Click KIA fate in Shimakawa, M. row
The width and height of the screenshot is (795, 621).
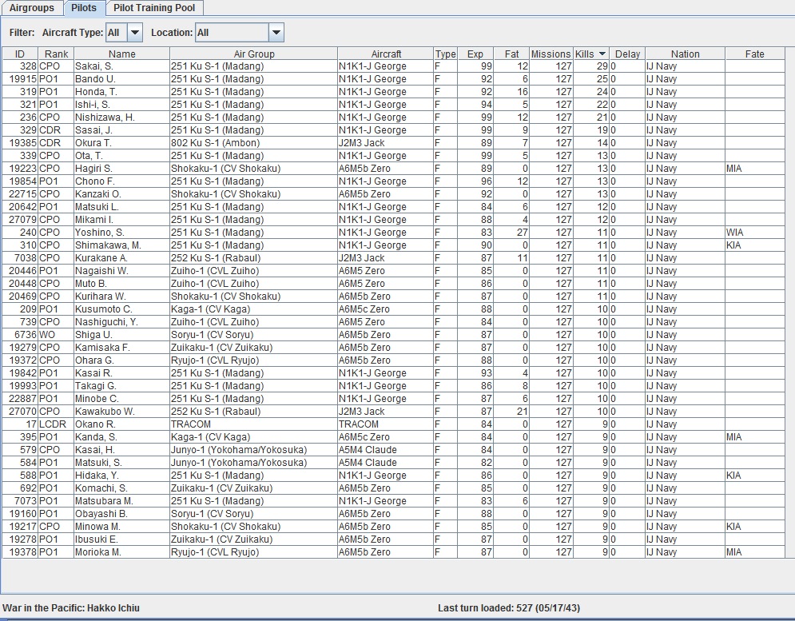(733, 245)
